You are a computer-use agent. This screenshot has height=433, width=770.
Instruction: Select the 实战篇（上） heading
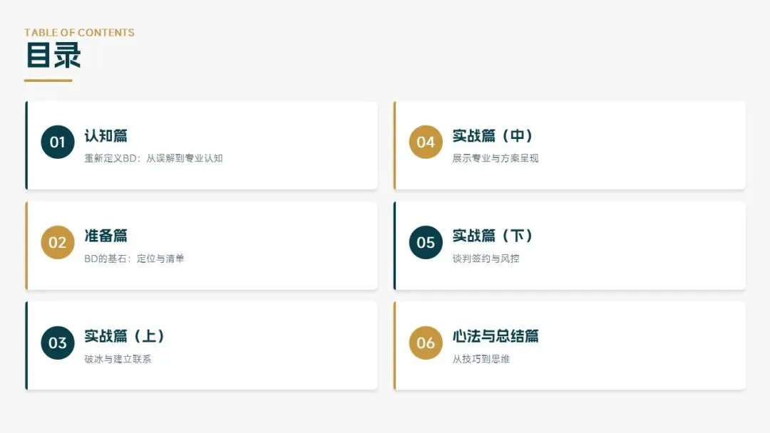(x=125, y=336)
